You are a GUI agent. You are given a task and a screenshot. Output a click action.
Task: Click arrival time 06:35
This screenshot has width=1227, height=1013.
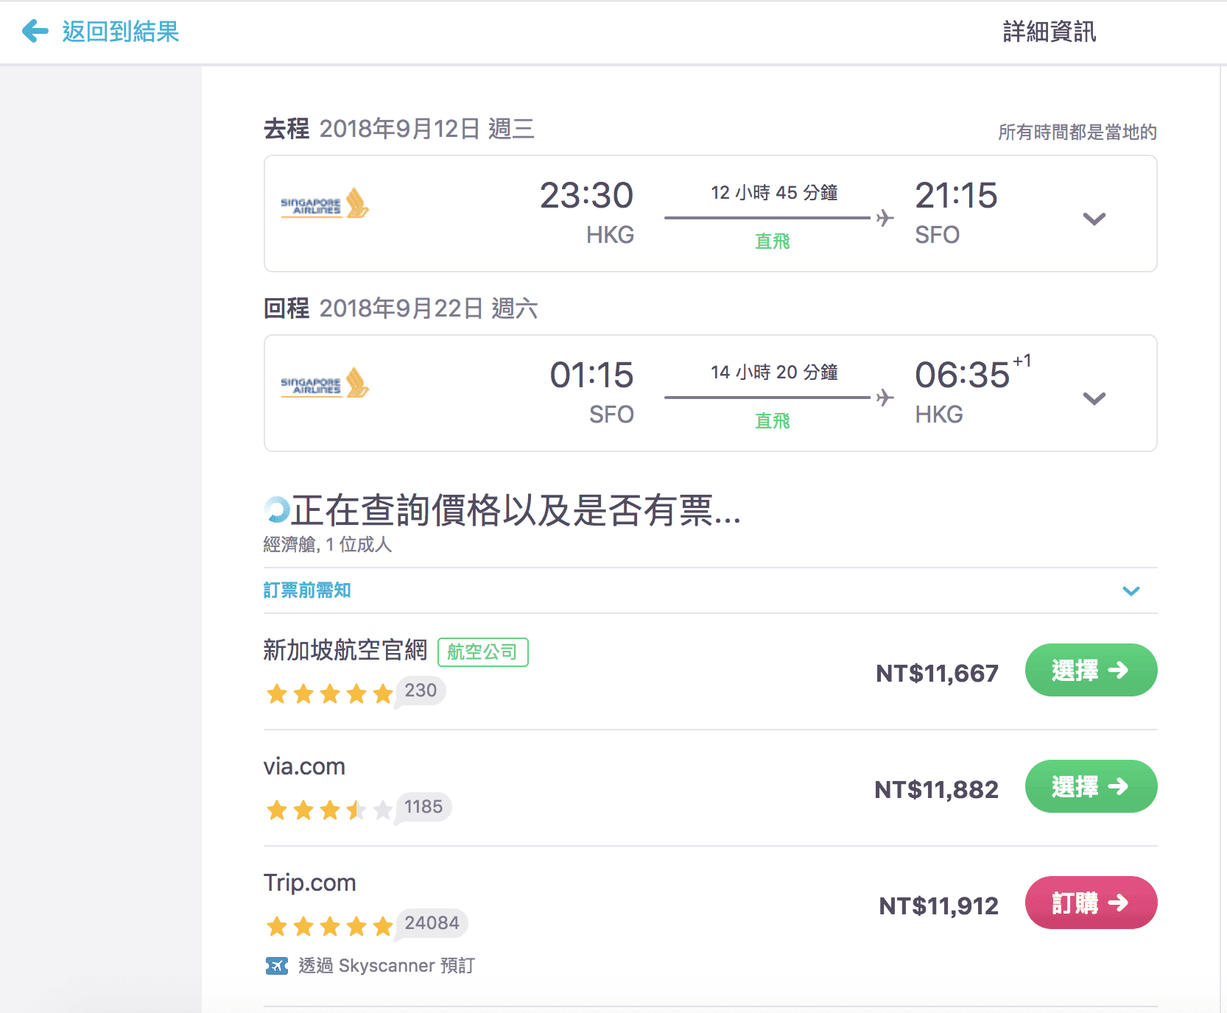tap(962, 375)
